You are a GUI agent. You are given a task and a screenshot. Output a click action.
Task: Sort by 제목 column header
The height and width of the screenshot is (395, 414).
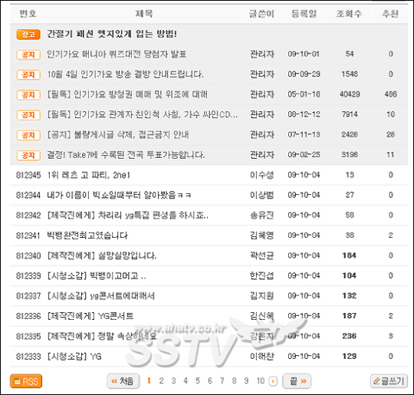(x=144, y=13)
